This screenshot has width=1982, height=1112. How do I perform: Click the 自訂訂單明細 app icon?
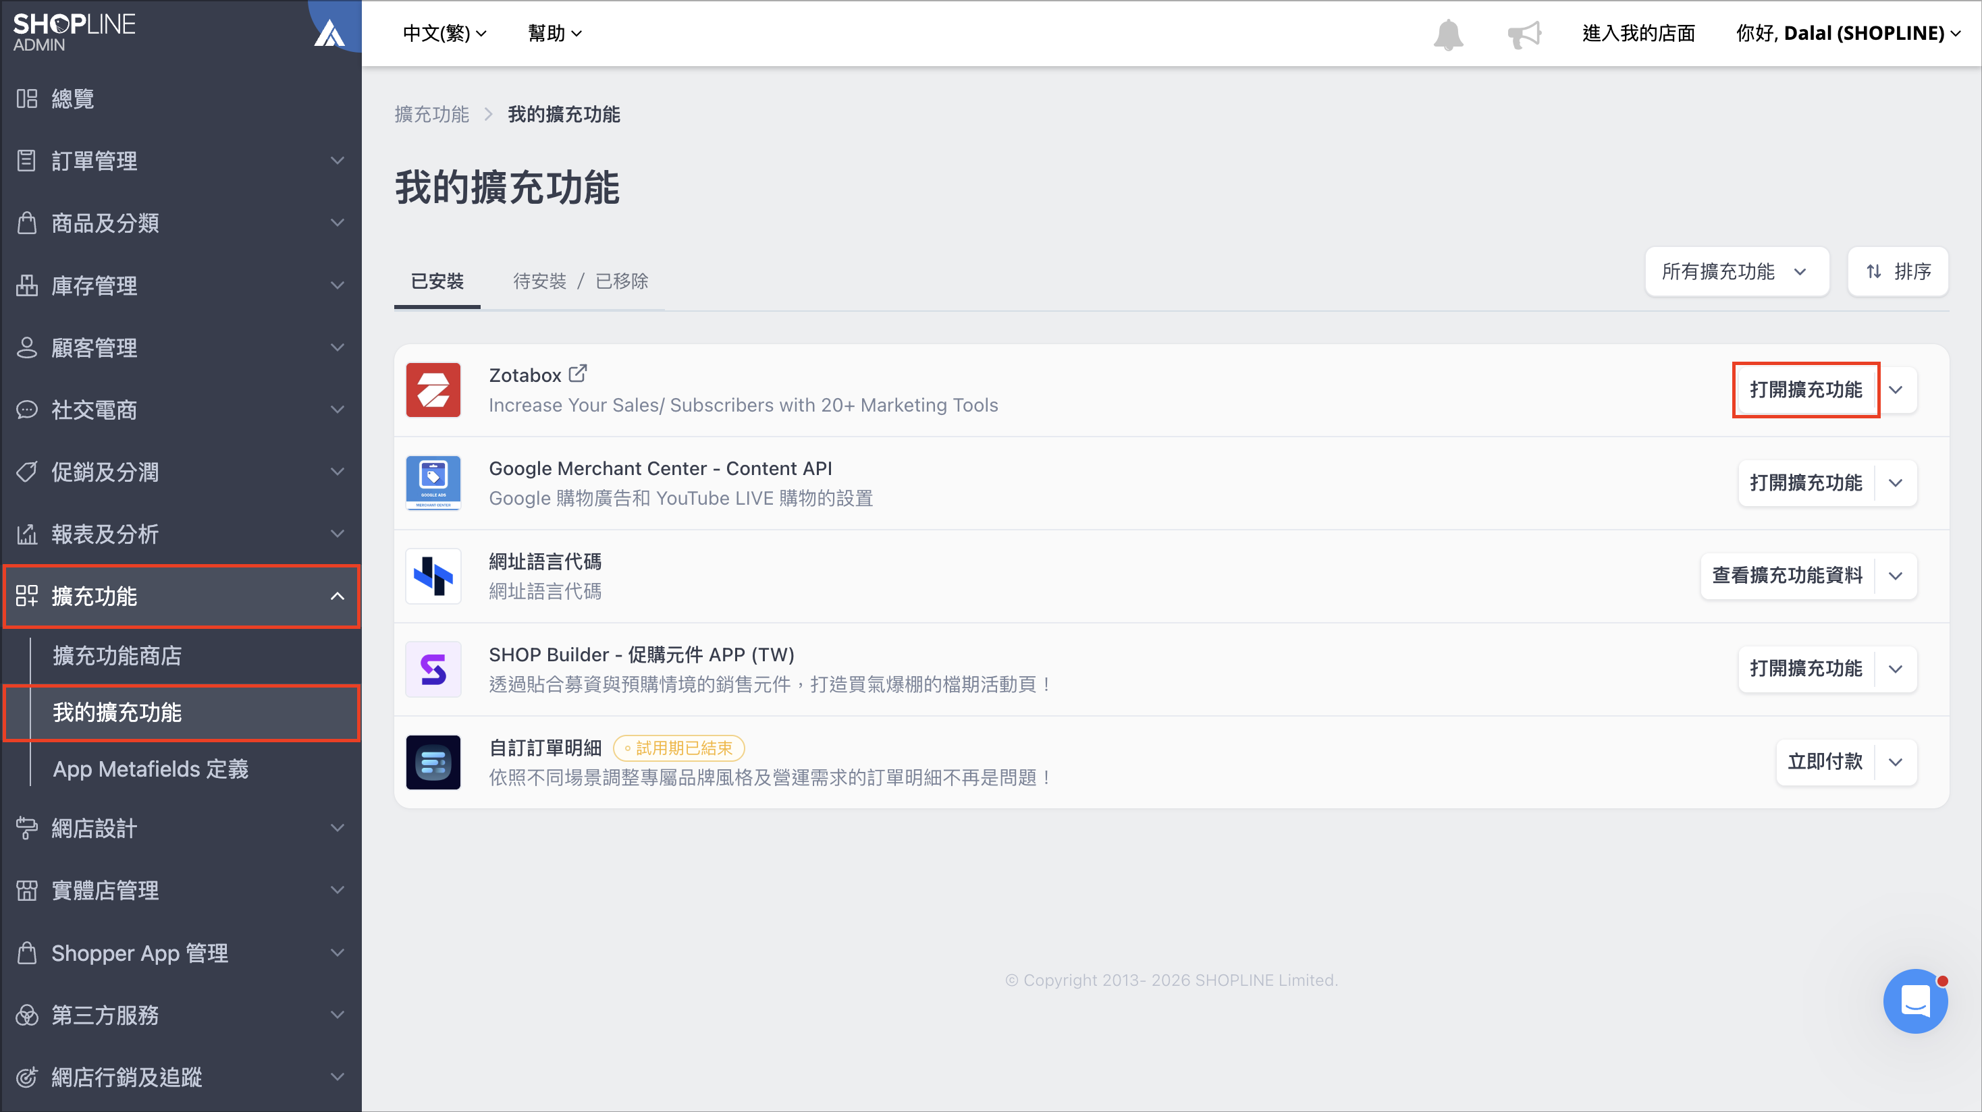(433, 762)
